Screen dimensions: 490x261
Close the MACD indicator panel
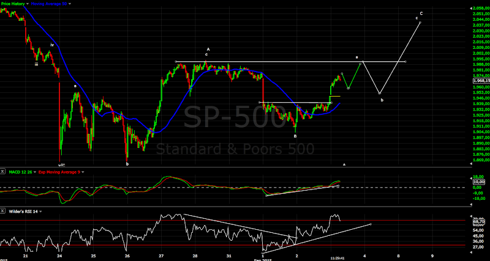pyautogui.click(x=3, y=172)
